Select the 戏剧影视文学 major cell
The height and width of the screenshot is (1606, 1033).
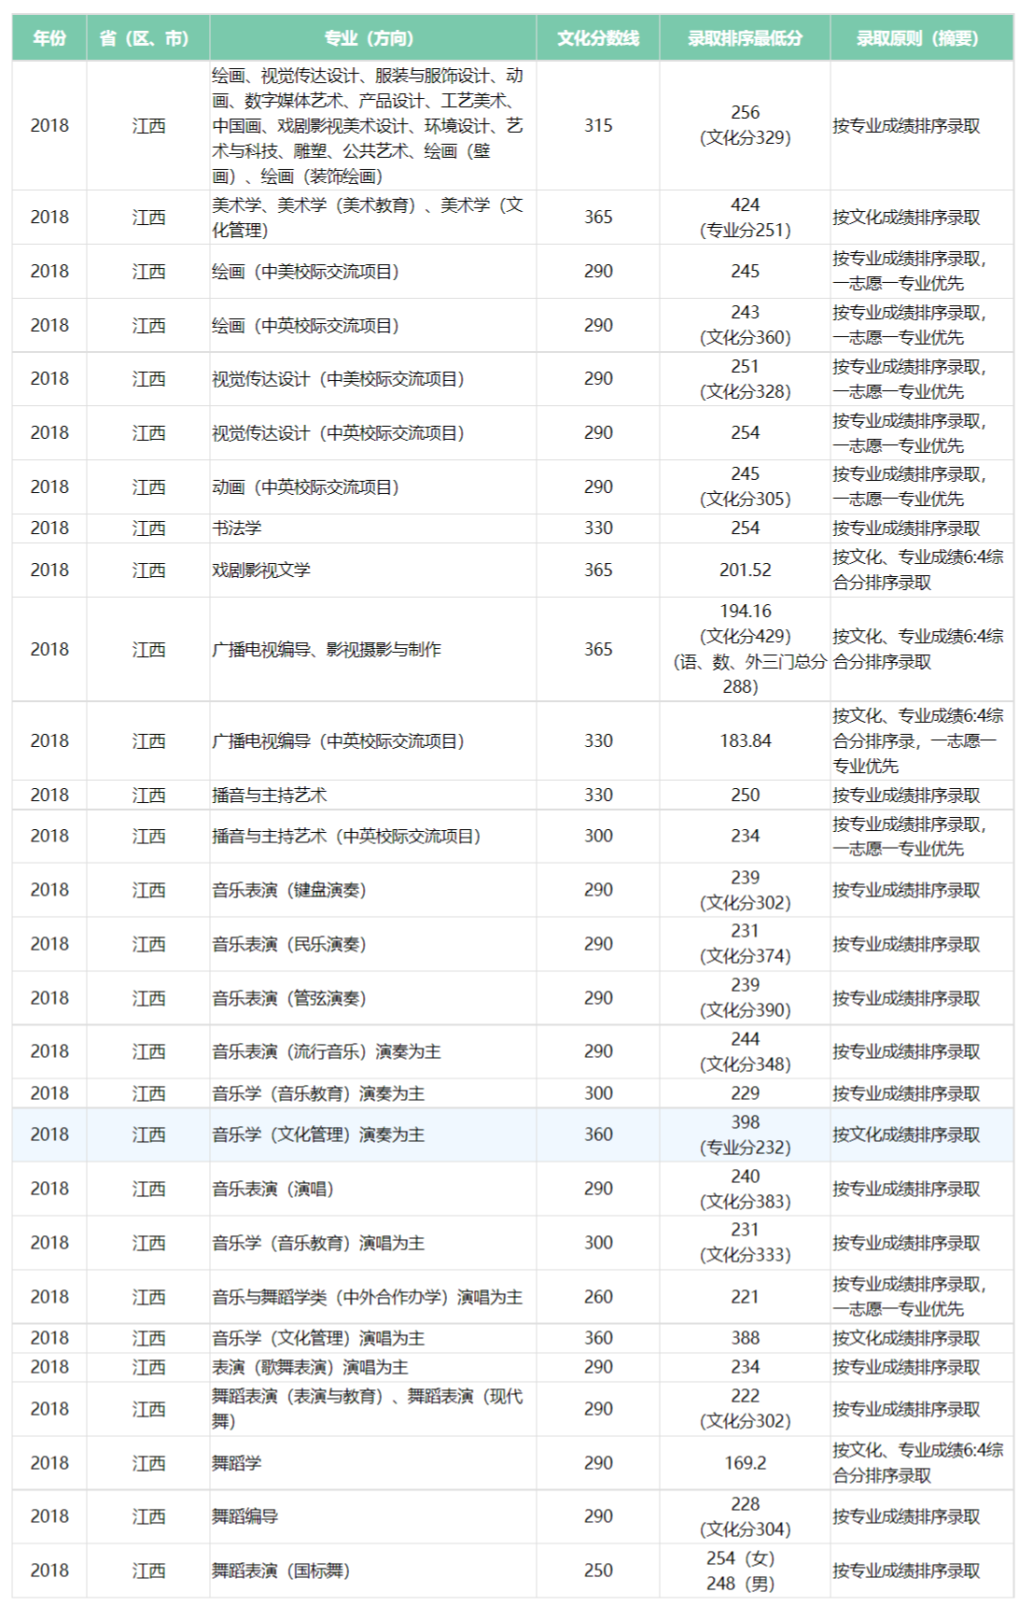tap(373, 570)
